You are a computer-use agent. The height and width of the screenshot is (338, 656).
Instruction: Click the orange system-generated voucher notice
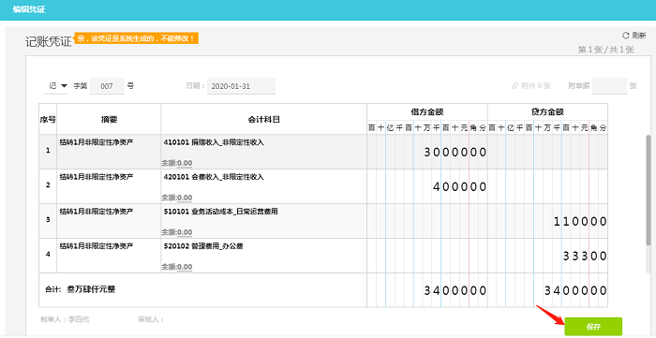point(136,38)
